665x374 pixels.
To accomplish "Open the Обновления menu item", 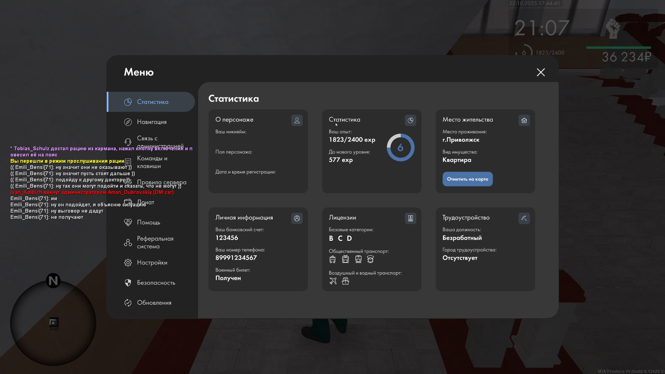I will click(154, 303).
